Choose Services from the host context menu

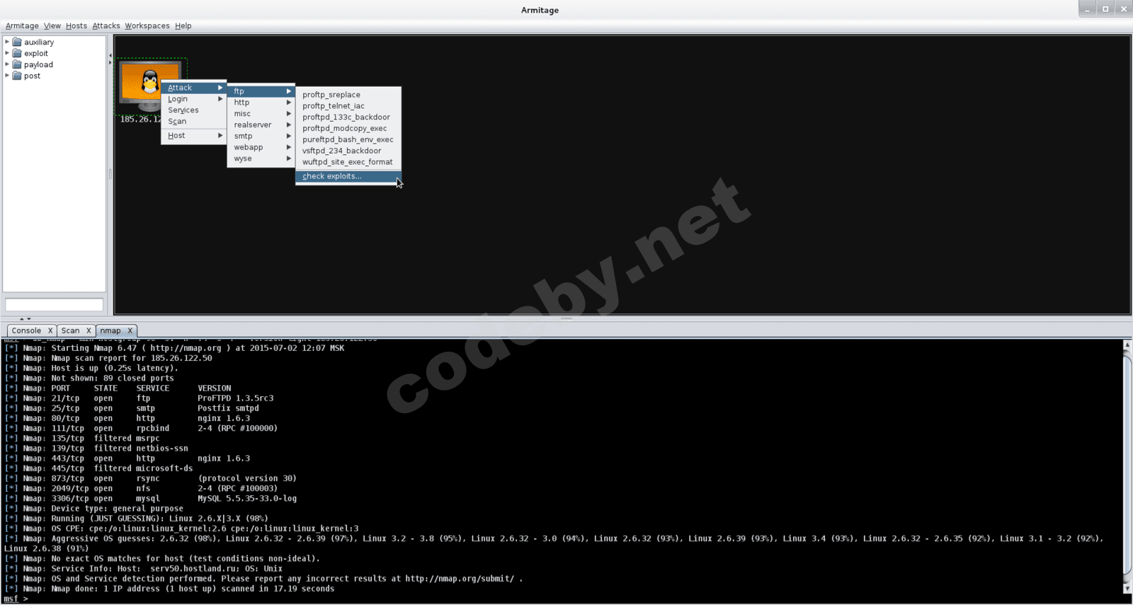(x=193, y=110)
